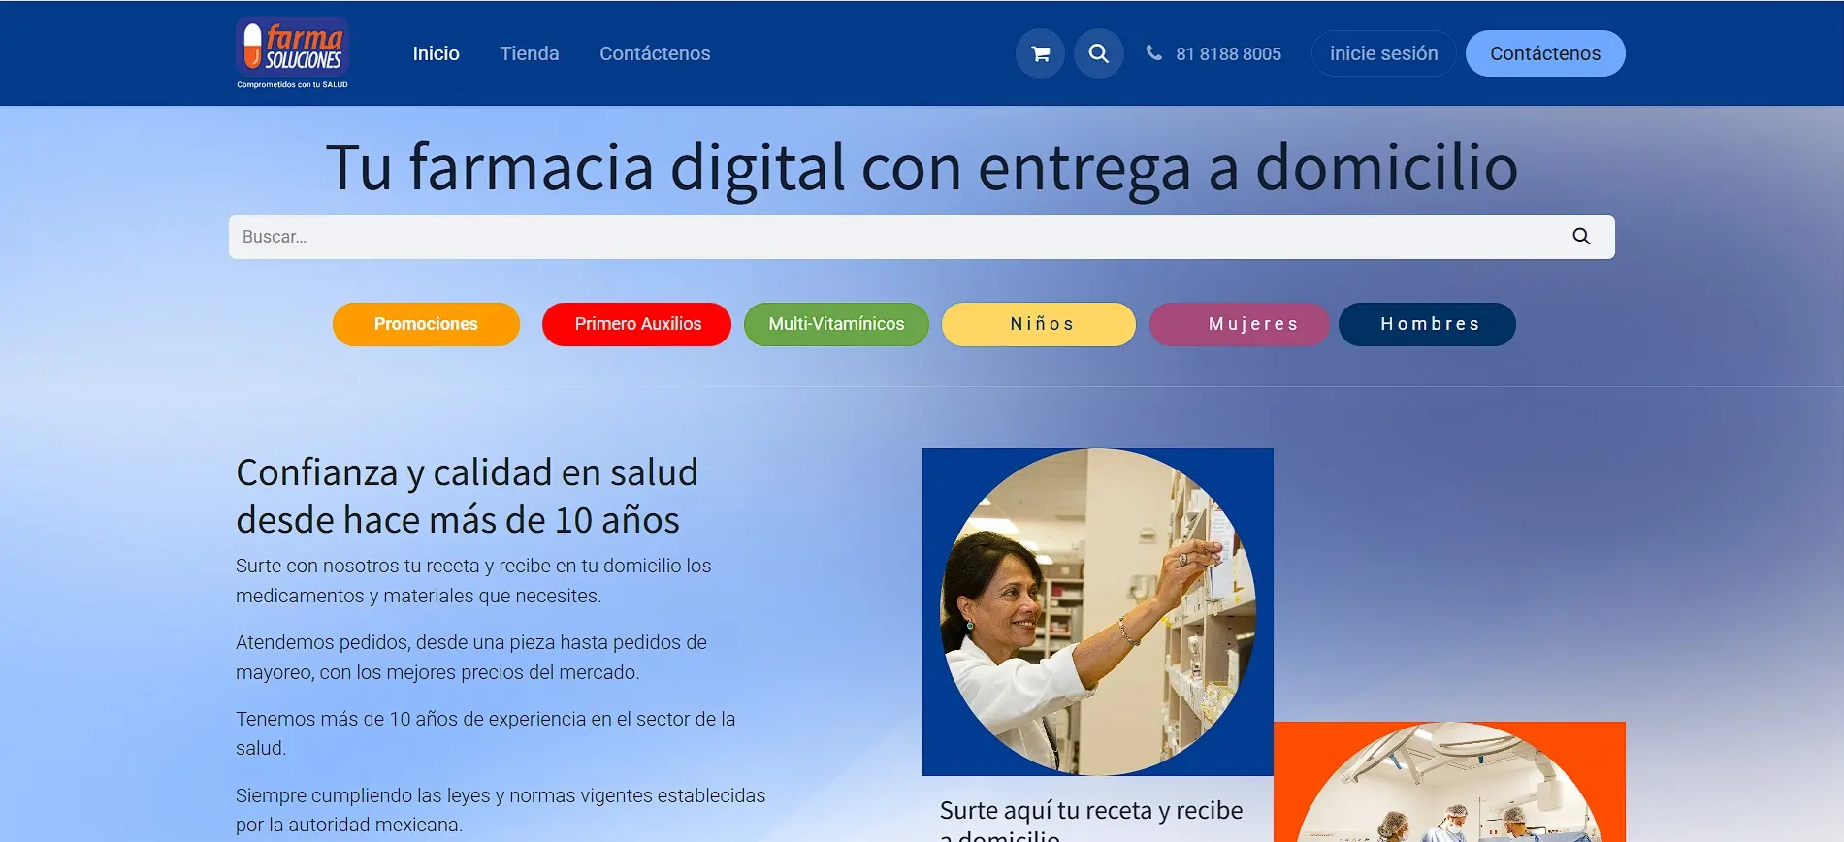Image resolution: width=1844 pixels, height=842 pixels.
Task: Select the dark blue Hombres category
Action: (1427, 324)
